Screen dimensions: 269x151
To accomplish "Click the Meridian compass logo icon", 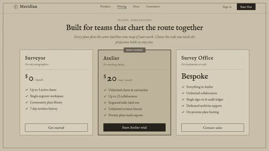I will (15, 7).
